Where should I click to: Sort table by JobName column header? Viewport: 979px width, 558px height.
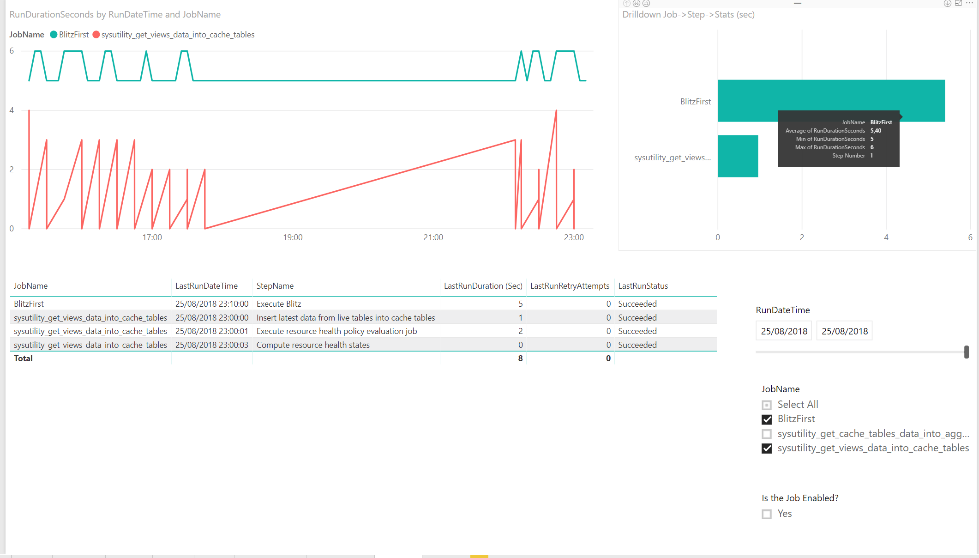point(31,286)
